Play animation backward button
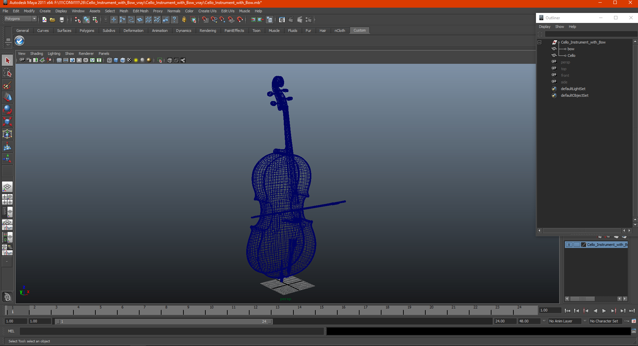The width and height of the screenshot is (638, 346). click(x=595, y=311)
